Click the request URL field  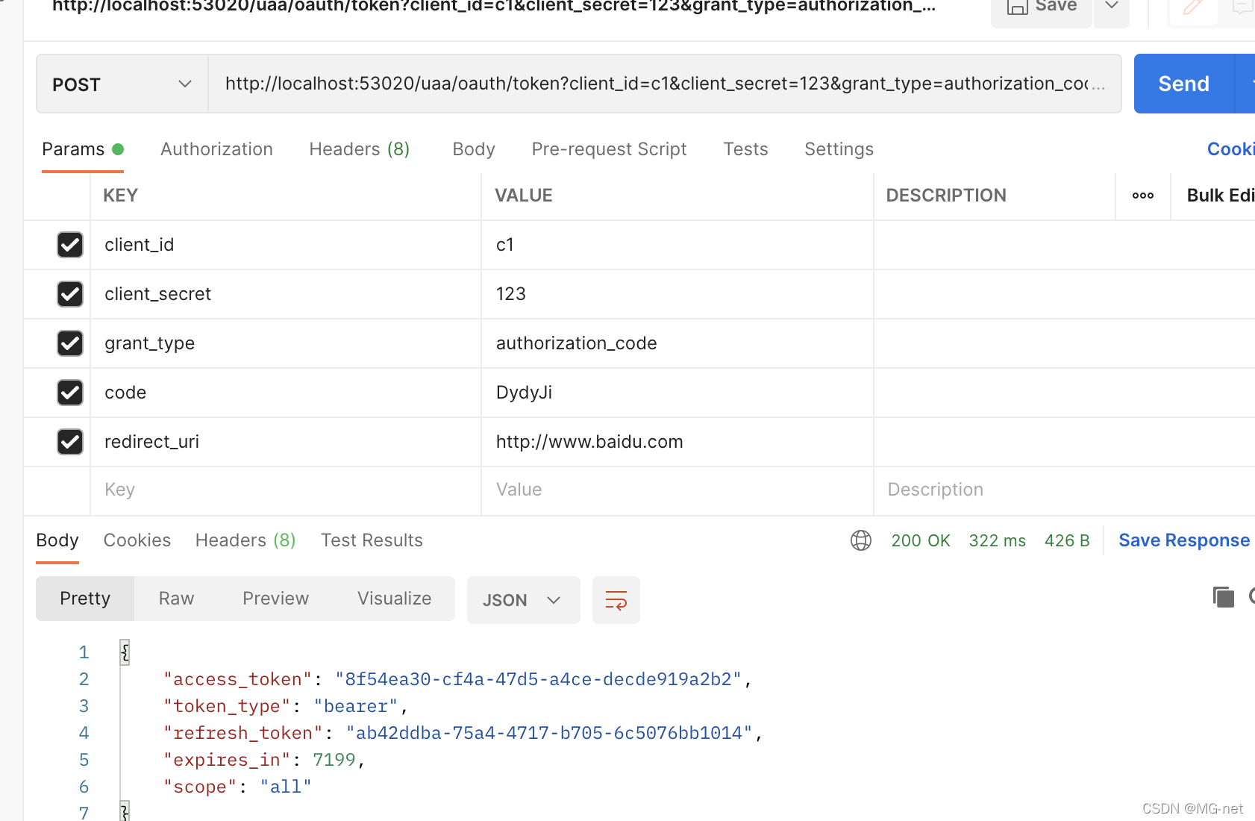point(664,84)
